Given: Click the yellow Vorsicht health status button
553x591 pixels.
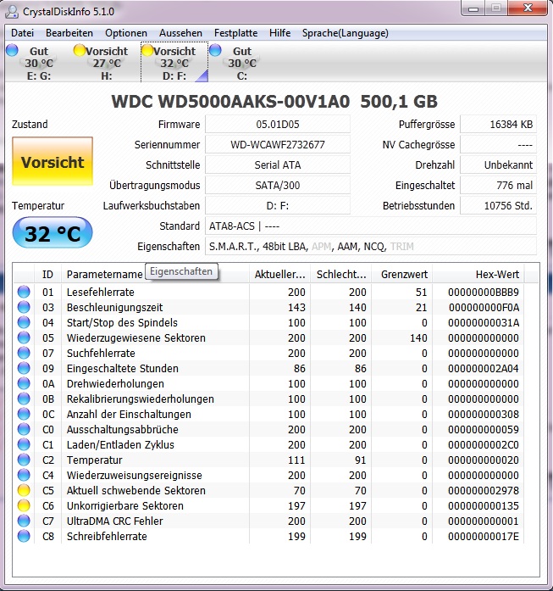Looking at the screenshot, I should coord(53,161).
